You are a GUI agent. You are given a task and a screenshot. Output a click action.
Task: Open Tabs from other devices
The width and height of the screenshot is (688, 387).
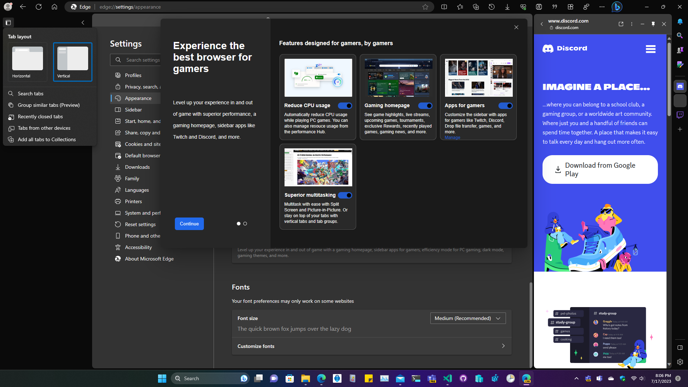point(50,128)
